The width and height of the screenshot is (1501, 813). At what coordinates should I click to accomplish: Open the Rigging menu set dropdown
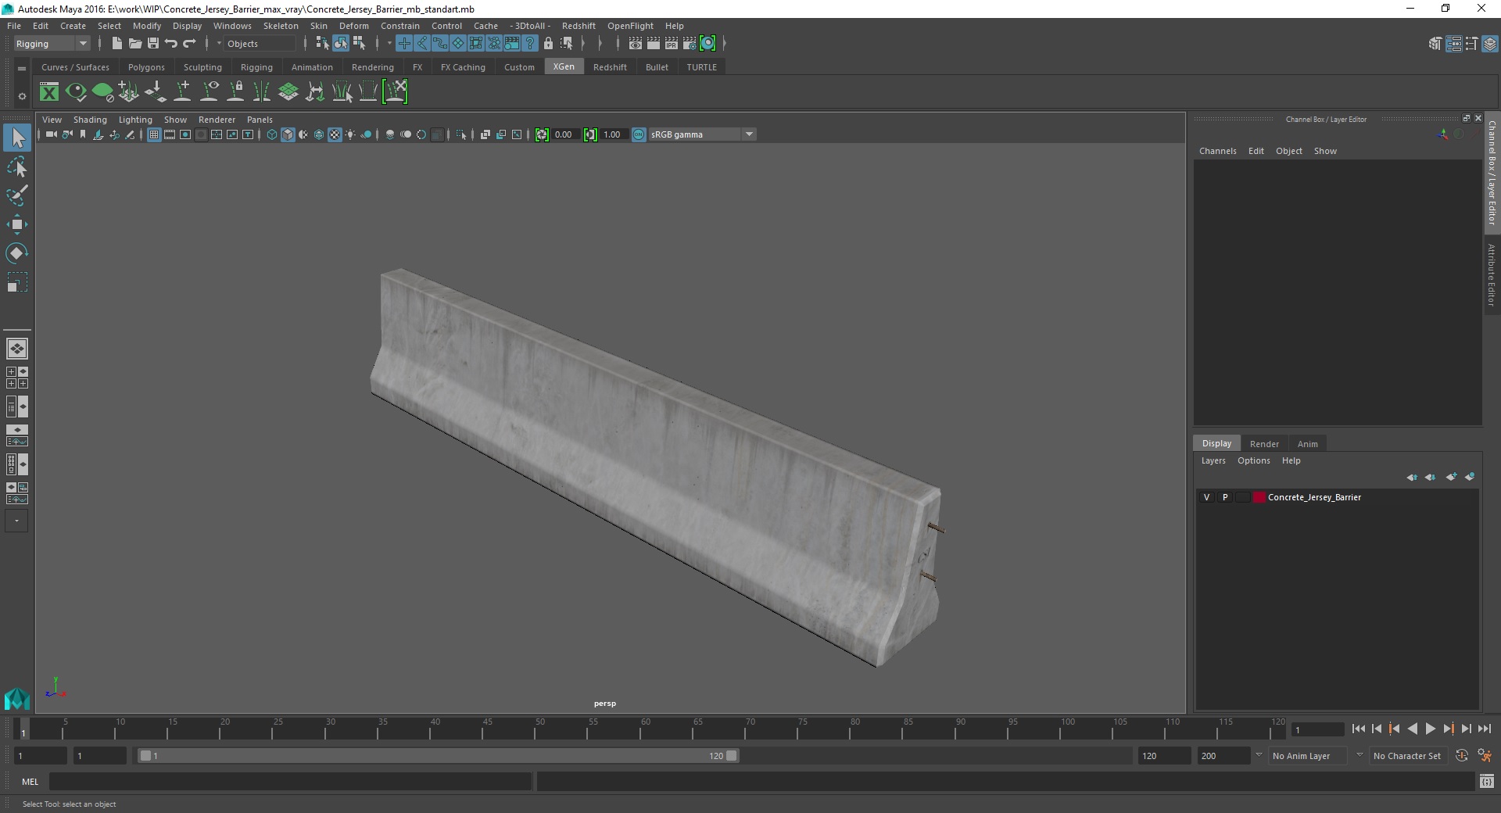[52, 44]
